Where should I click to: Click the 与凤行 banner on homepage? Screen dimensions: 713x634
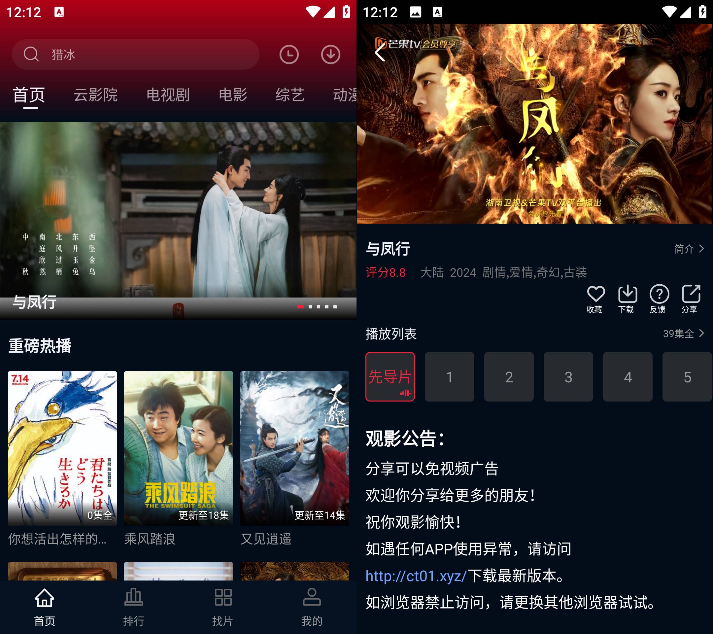click(x=178, y=220)
